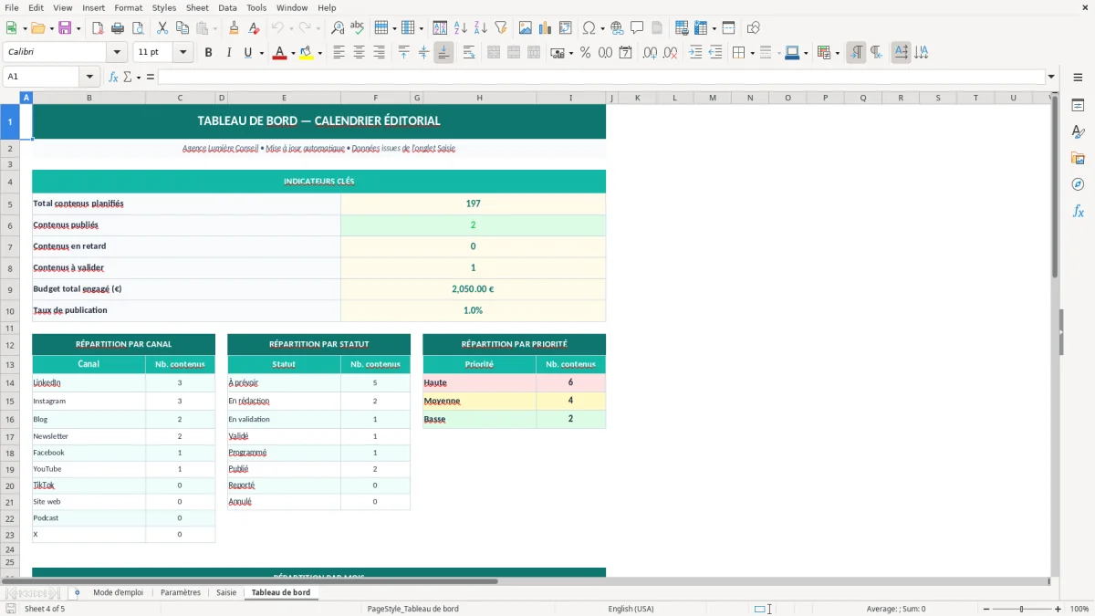This screenshot has width=1095, height=616.
Task: Click Draw Functions shapes icon
Action: coord(754,28)
